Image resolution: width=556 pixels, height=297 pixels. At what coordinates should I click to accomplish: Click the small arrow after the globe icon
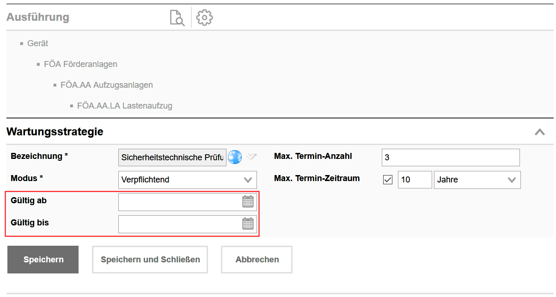pyautogui.click(x=251, y=157)
